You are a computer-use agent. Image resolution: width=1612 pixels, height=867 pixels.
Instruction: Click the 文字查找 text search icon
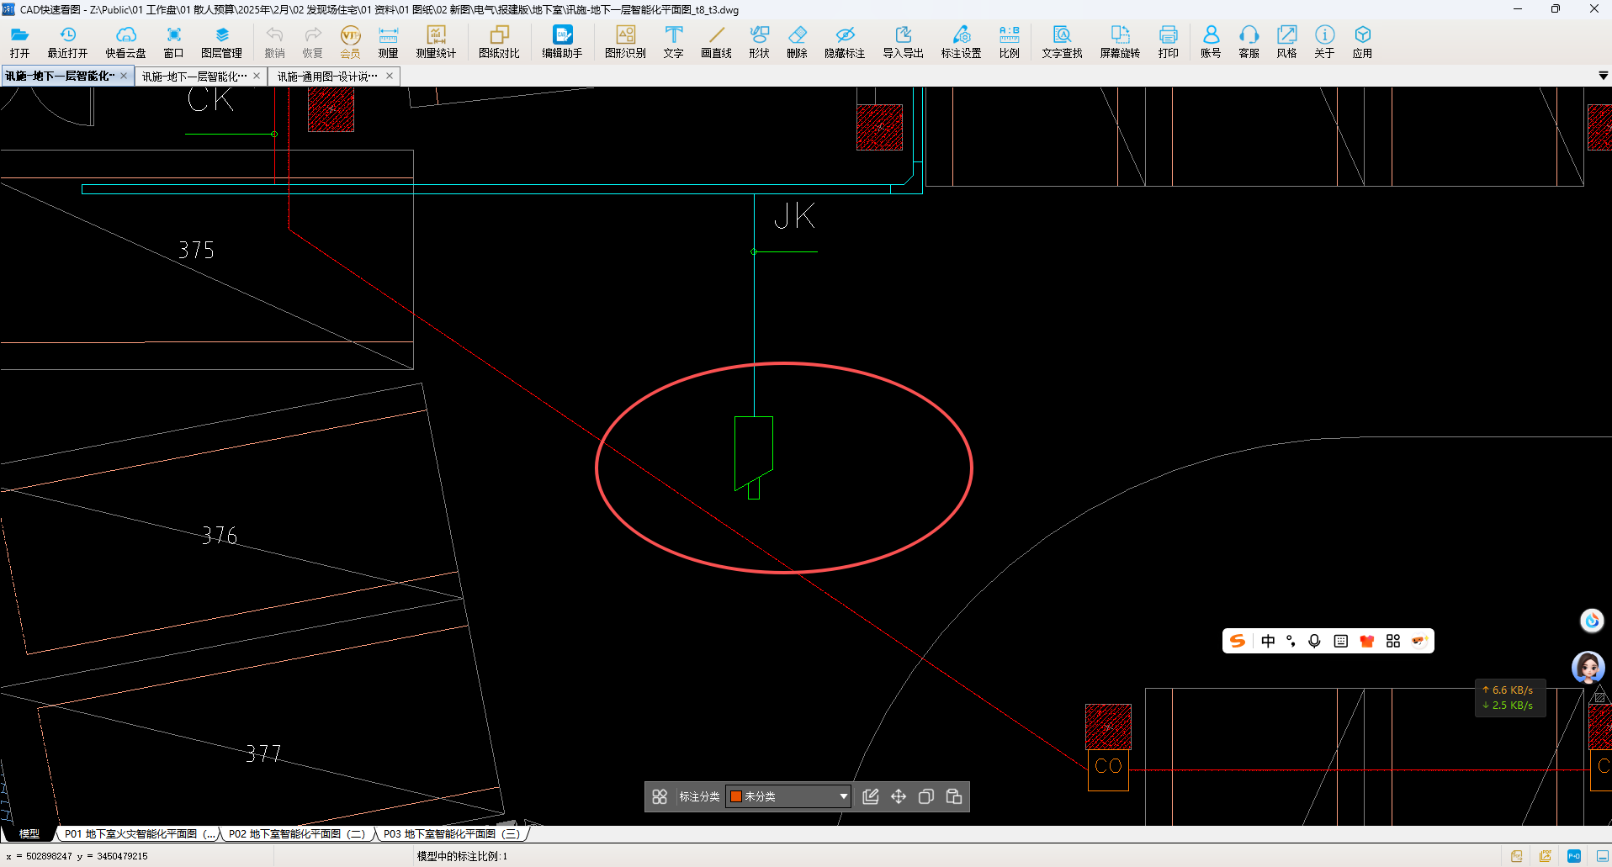pos(1062,40)
